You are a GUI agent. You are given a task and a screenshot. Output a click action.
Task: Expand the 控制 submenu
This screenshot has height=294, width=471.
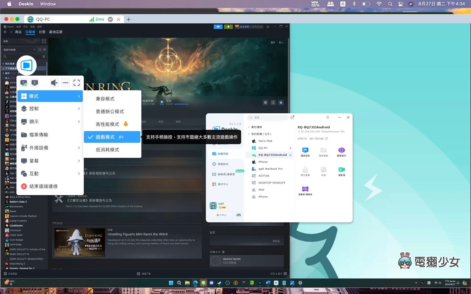coord(50,108)
